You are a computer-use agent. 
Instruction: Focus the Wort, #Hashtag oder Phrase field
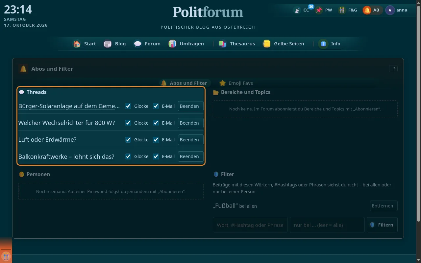pyautogui.click(x=250, y=225)
